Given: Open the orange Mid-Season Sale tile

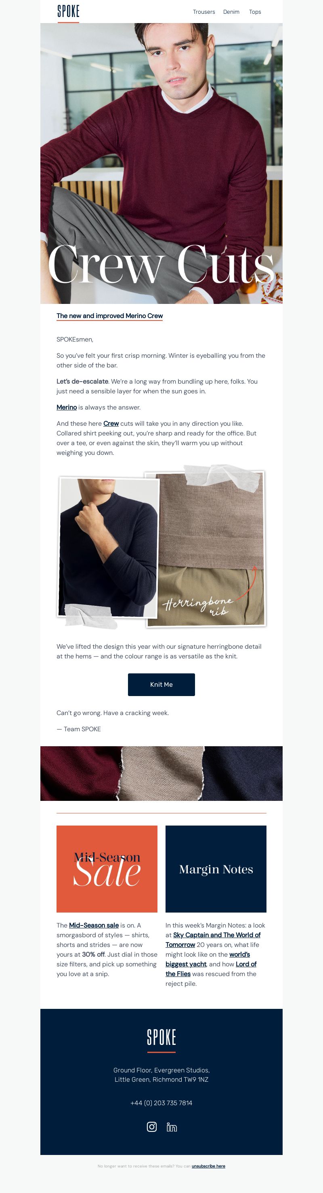Looking at the screenshot, I should click(x=107, y=869).
